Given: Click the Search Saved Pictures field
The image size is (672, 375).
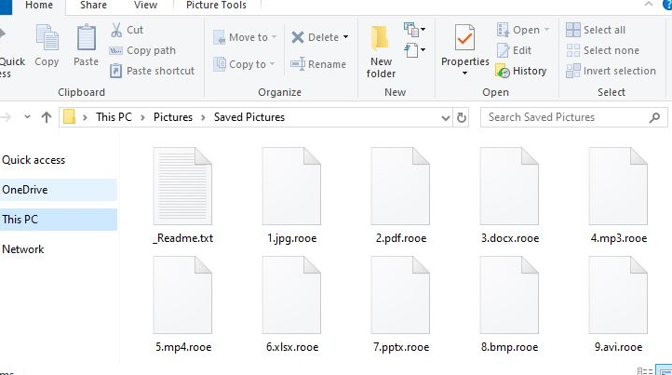Looking at the screenshot, I should pyautogui.click(x=568, y=117).
